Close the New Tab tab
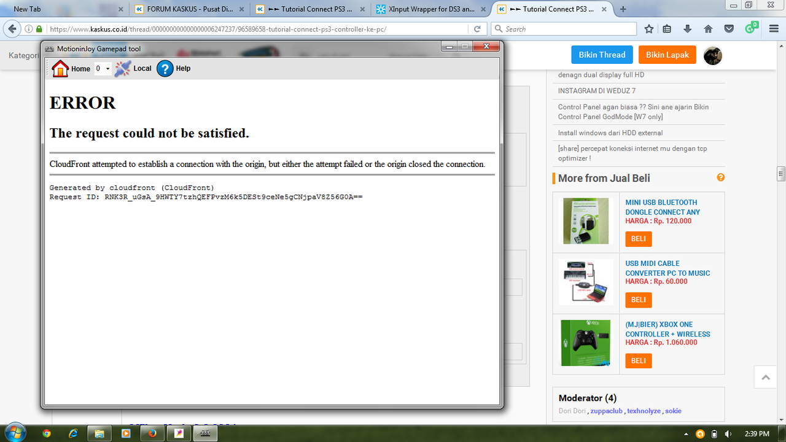Viewport: 786px width, 442px height. coord(120,9)
